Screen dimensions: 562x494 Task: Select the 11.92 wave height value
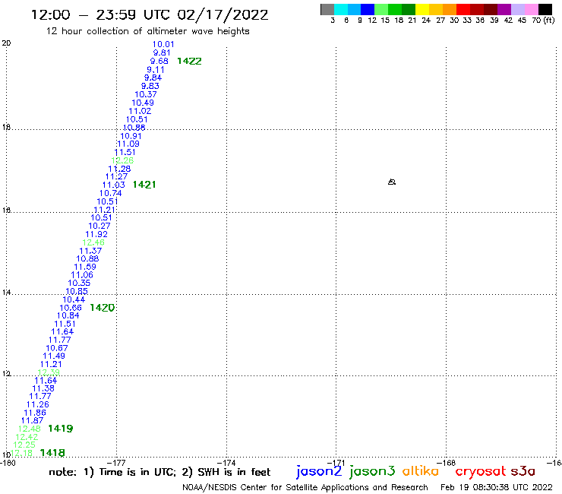(x=96, y=234)
